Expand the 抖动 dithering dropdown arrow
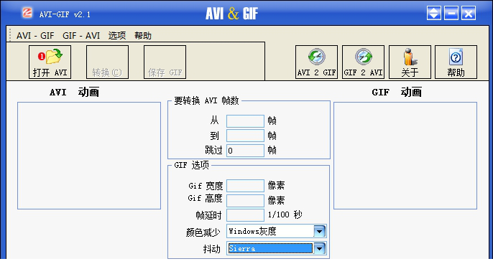 click(x=319, y=249)
